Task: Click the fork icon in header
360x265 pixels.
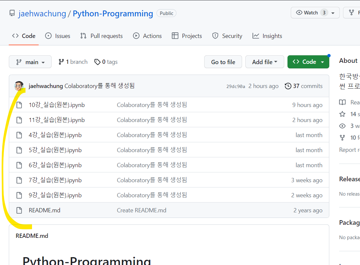Action: (351, 13)
